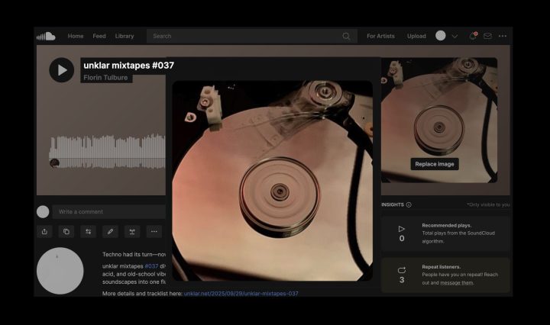Open the Library tab

point(124,36)
